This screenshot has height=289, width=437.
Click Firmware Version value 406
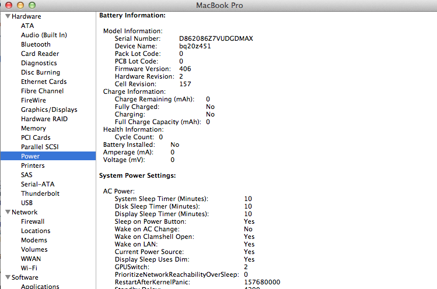coord(185,69)
